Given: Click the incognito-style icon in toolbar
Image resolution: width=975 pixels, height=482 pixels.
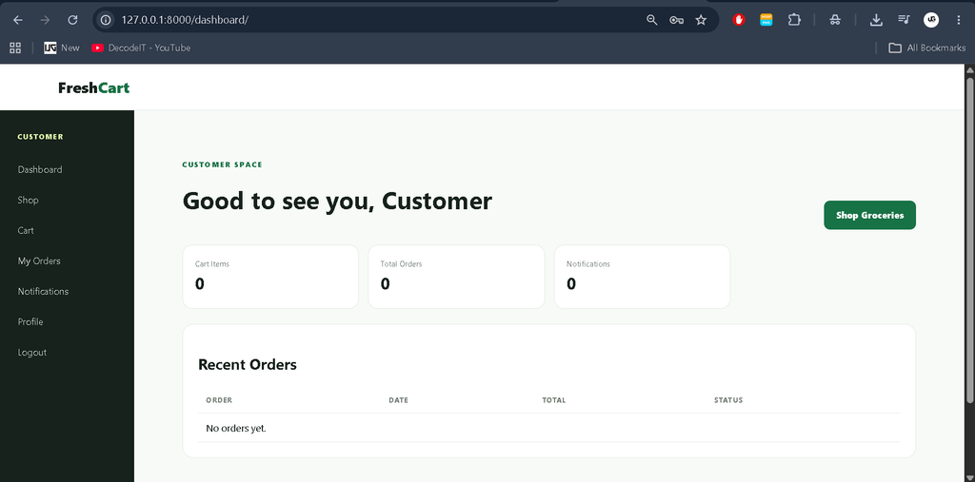Looking at the screenshot, I should (835, 20).
